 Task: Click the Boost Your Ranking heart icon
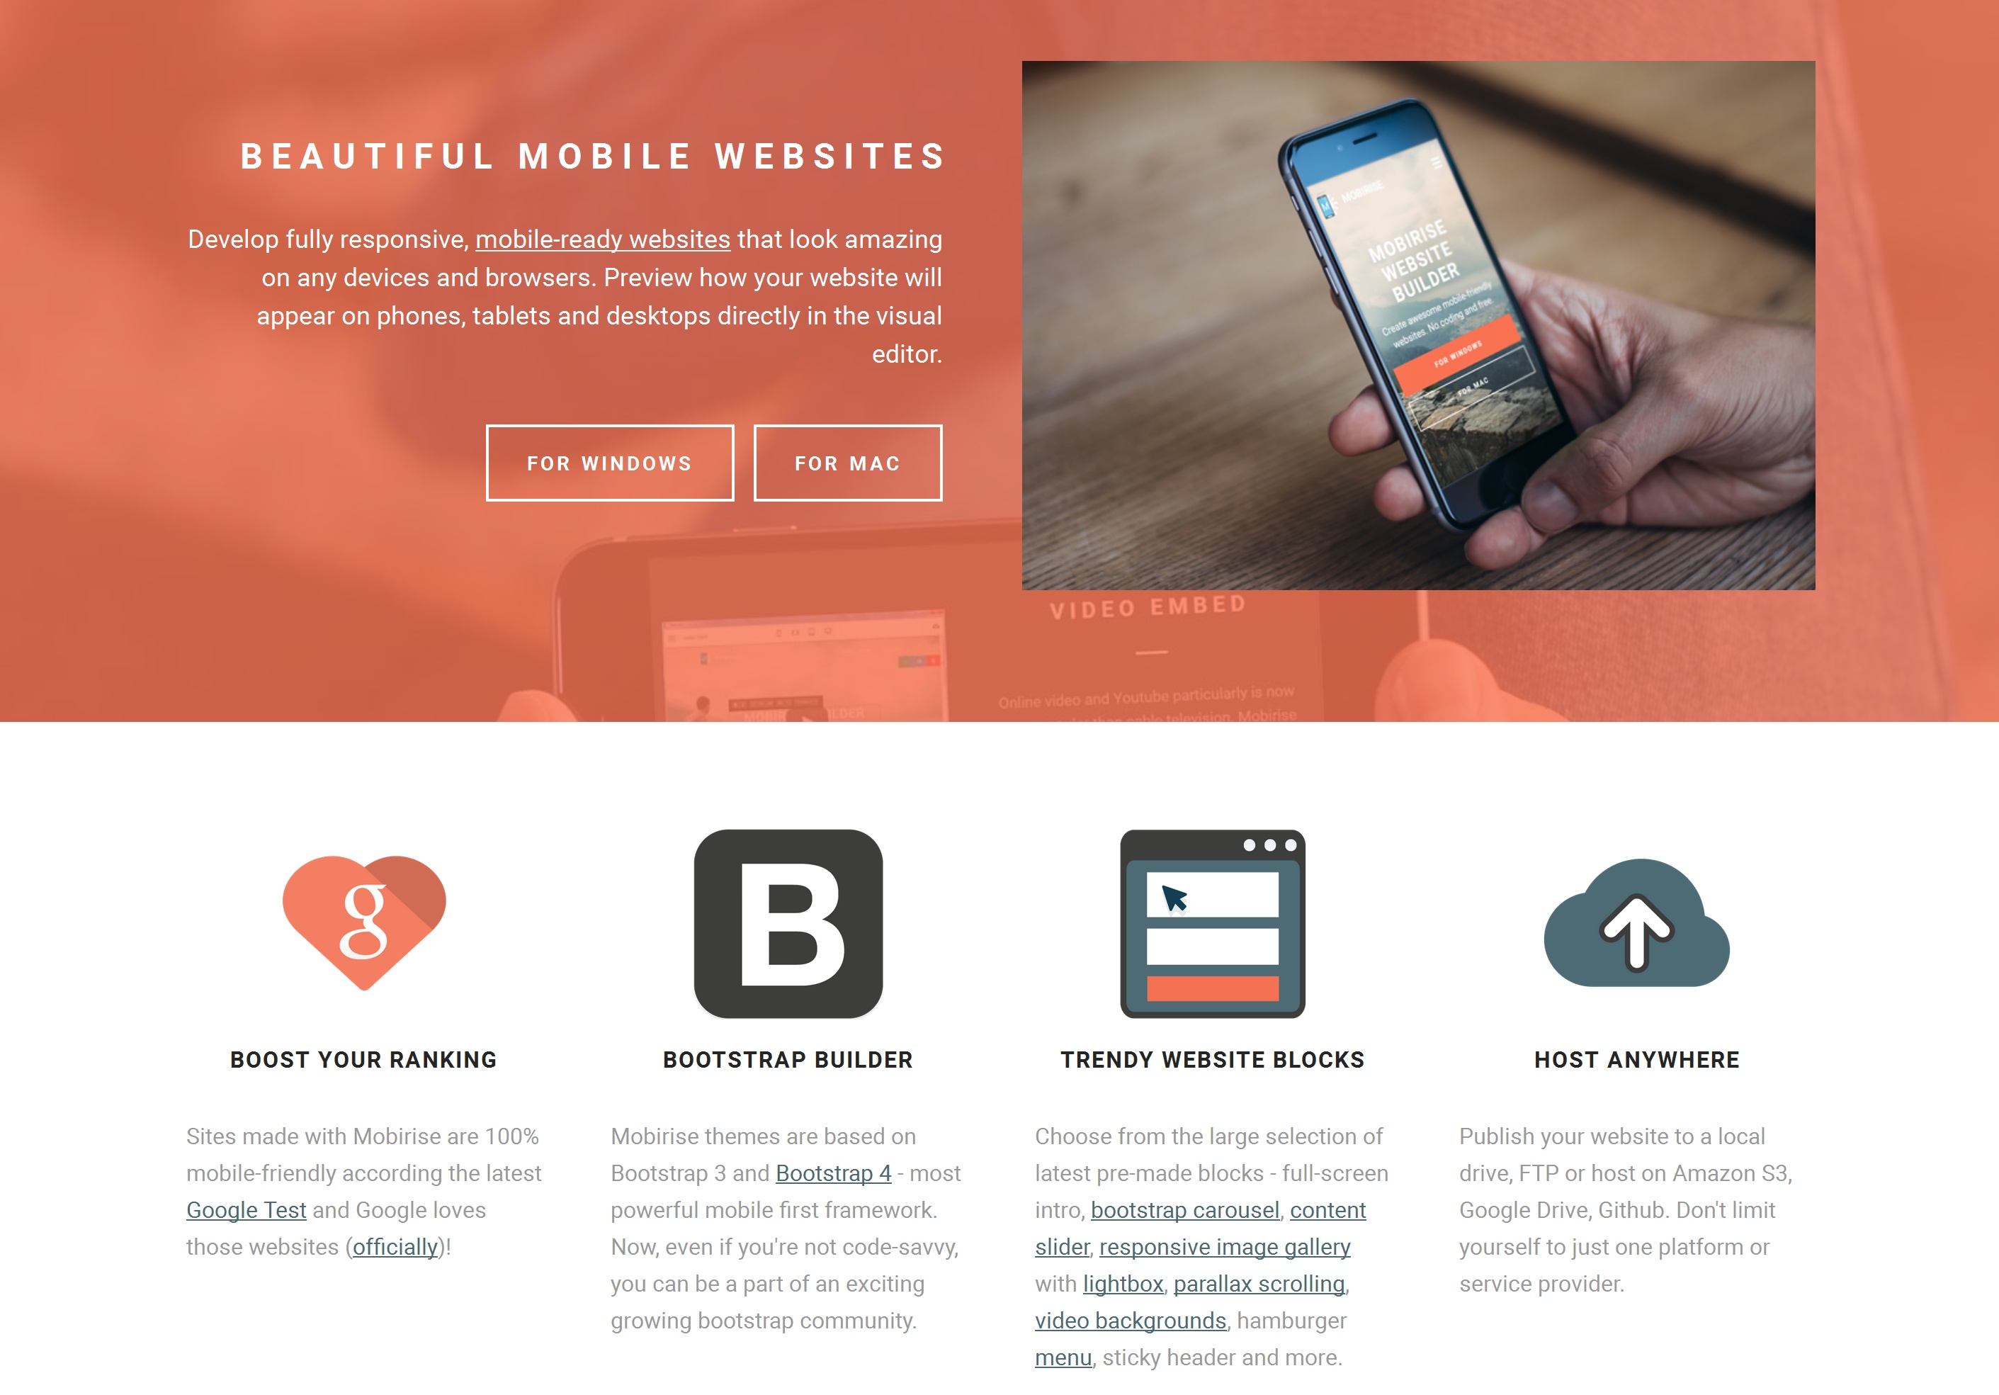(x=365, y=924)
